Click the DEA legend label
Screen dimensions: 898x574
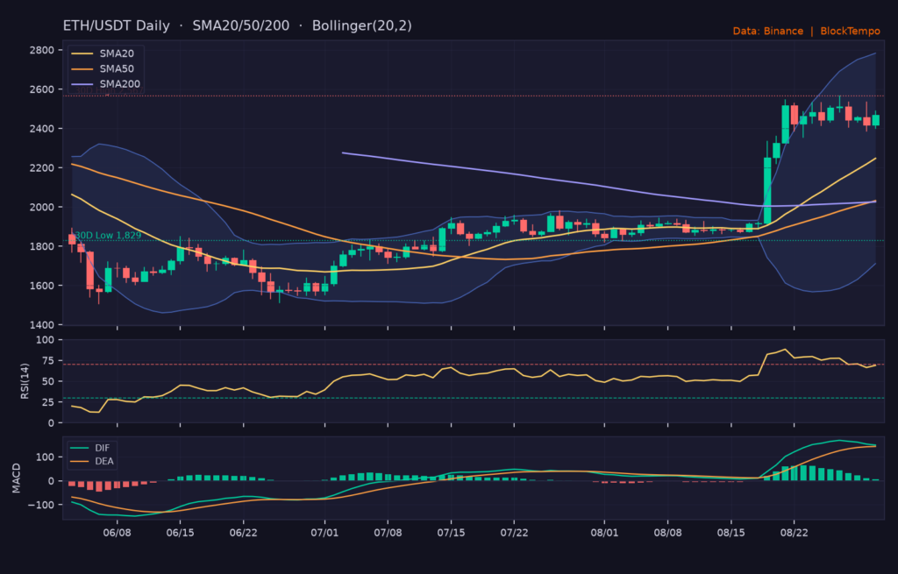click(x=104, y=461)
